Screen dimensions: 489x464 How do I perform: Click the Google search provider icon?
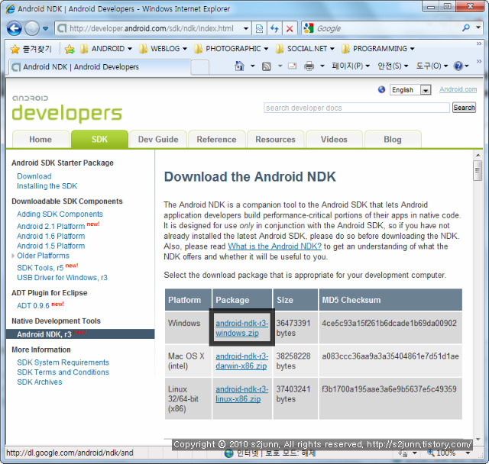coord(309,28)
